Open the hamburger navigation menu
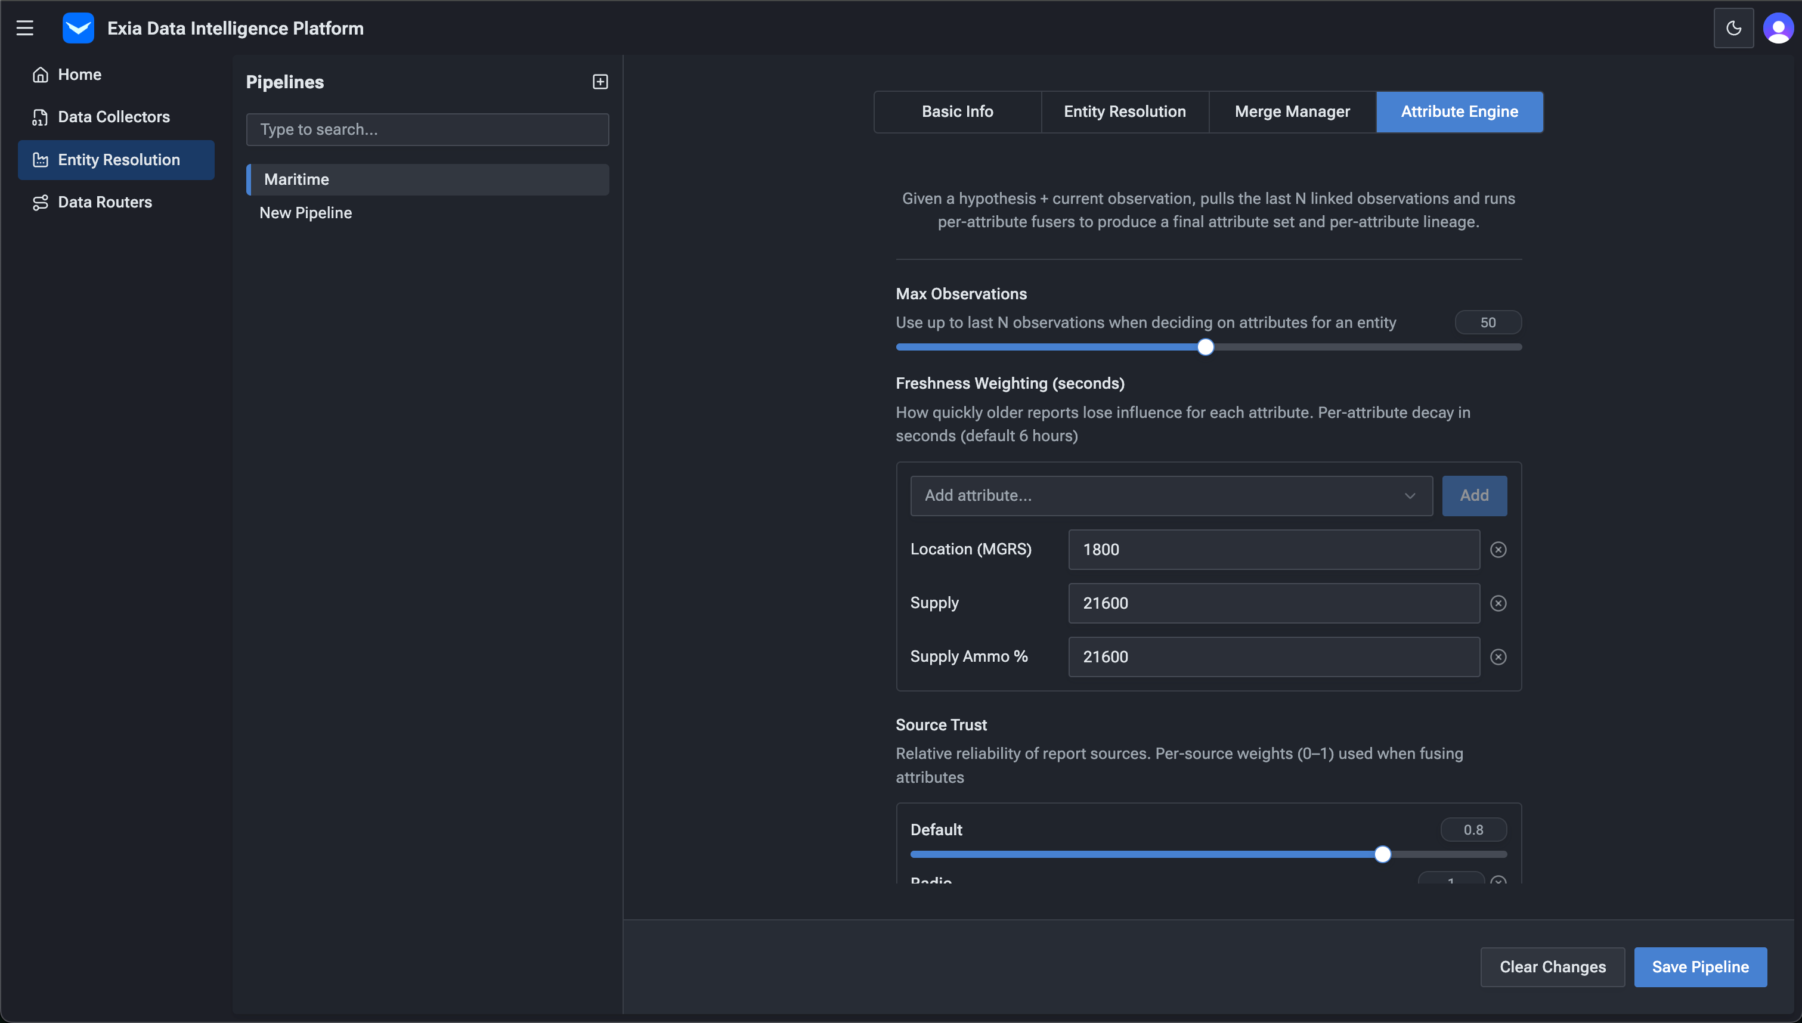This screenshot has height=1023, width=1802. (25, 28)
